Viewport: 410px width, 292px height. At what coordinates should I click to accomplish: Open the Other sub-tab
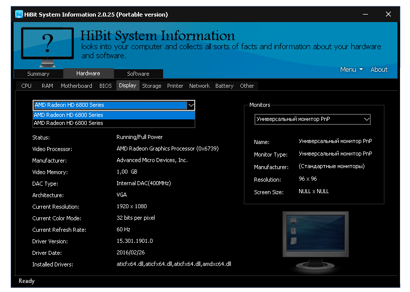[247, 86]
